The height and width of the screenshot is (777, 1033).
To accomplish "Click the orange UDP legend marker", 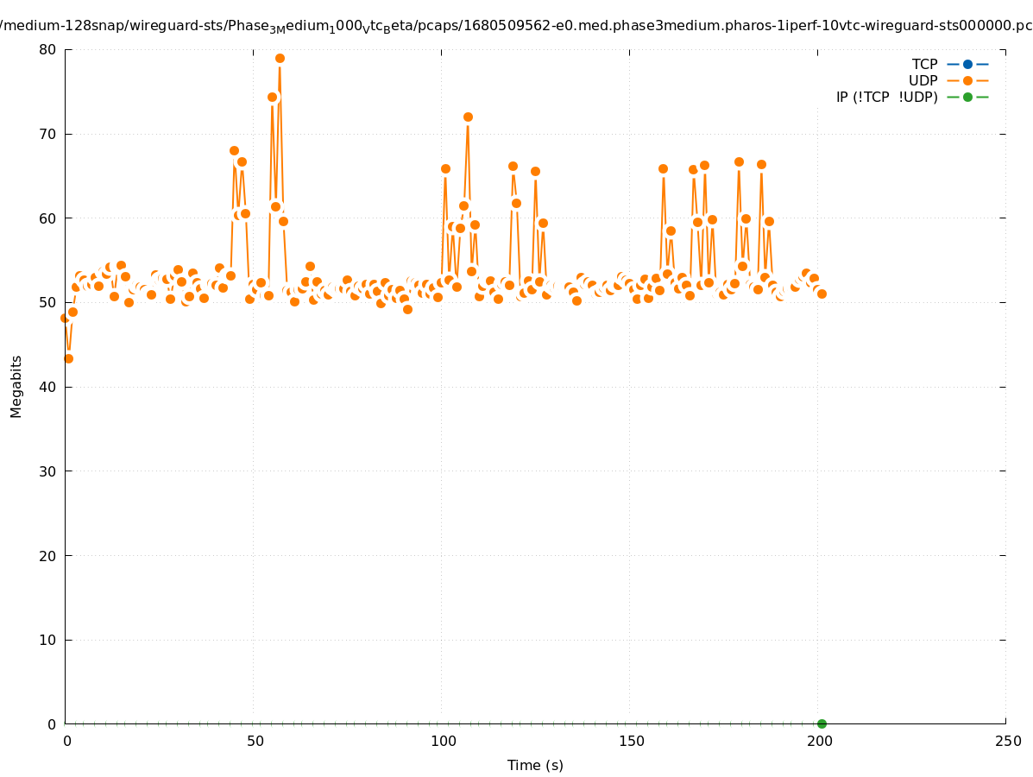I will (967, 80).
